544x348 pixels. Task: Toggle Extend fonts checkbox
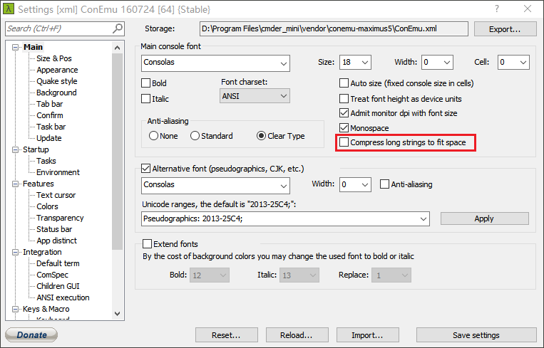click(147, 244)
